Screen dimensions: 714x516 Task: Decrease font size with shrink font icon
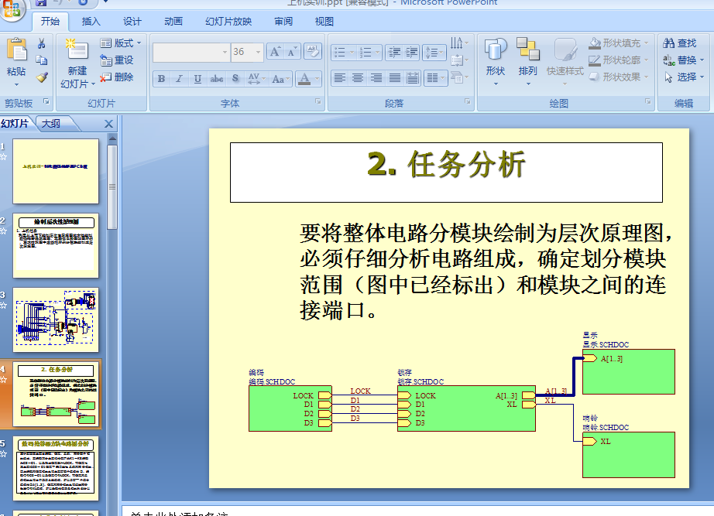(292, 52)
